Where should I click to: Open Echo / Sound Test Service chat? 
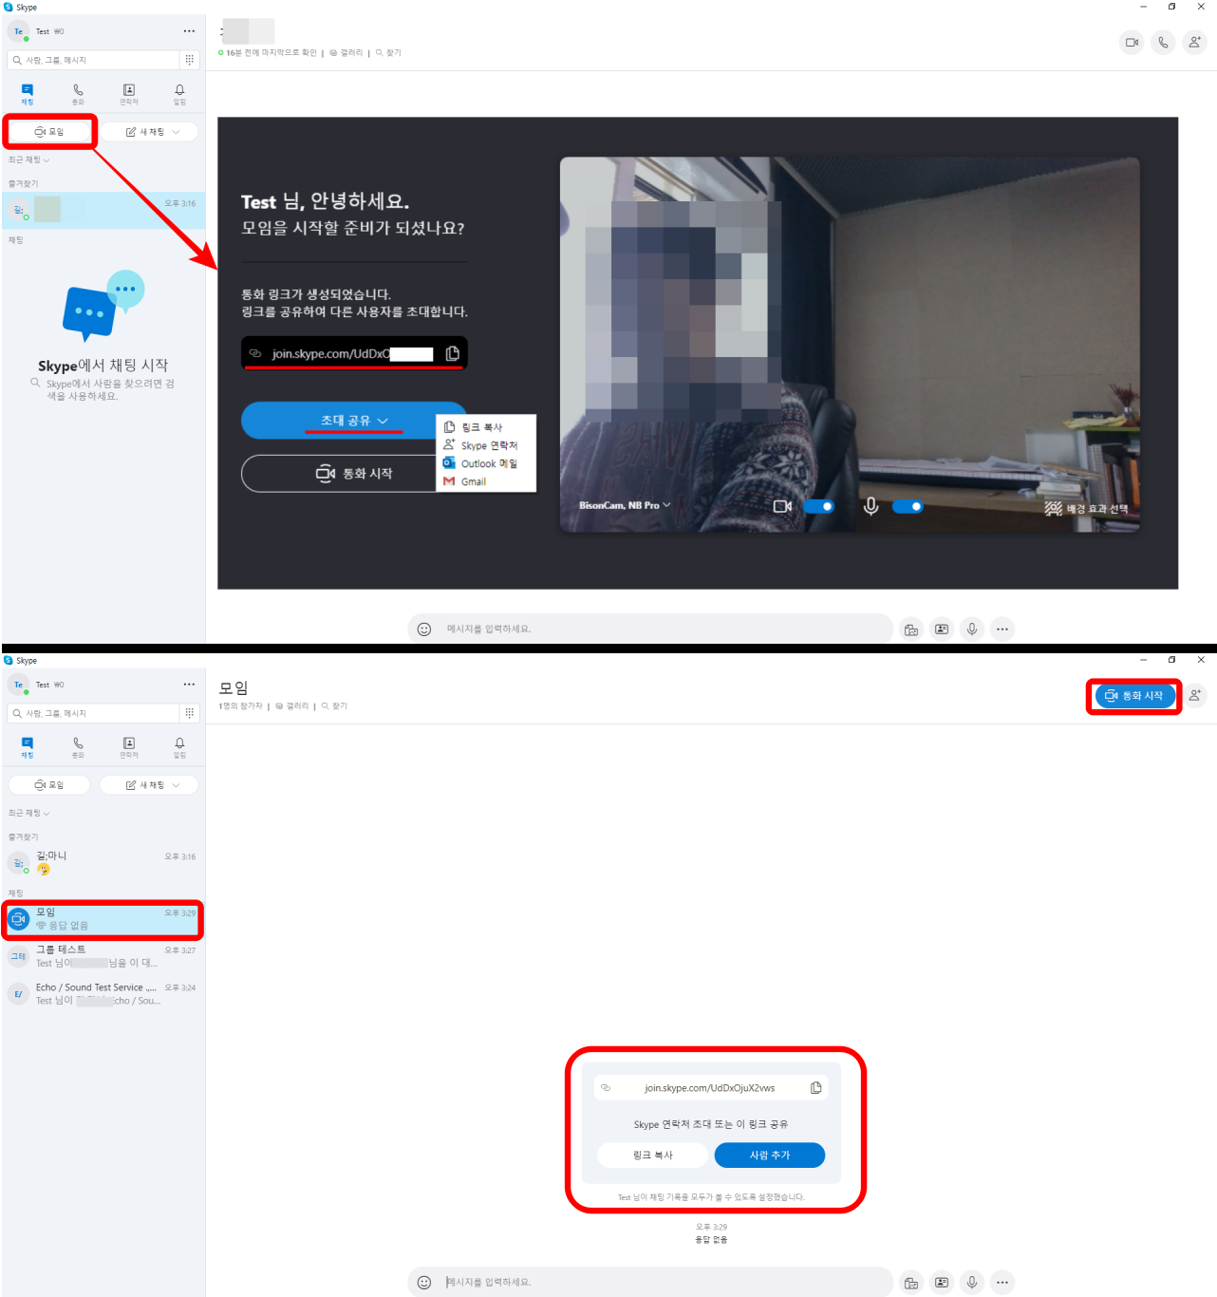coord(103,994)
